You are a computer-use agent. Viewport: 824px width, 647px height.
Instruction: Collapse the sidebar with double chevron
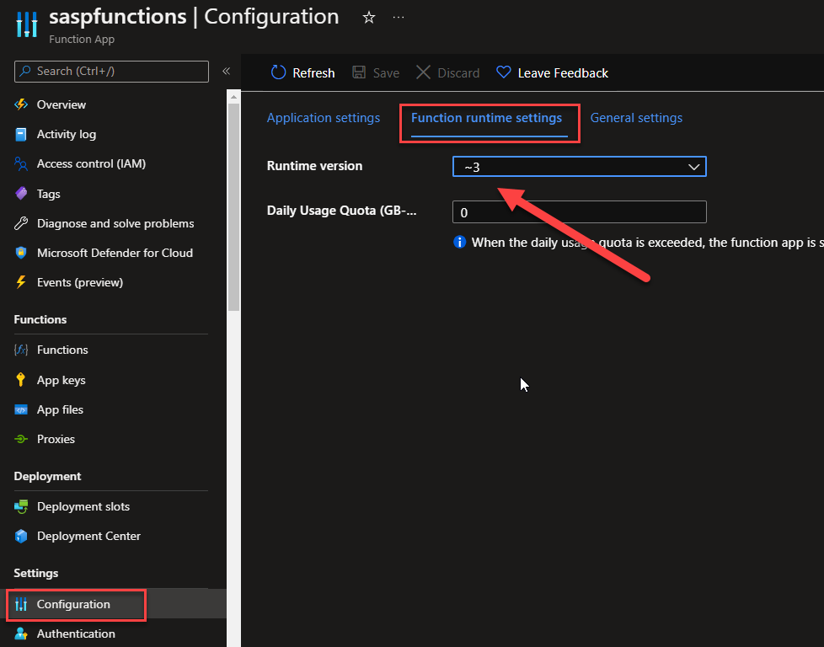click(226, 72)
